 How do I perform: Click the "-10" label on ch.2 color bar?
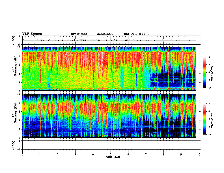click(209, 135)
